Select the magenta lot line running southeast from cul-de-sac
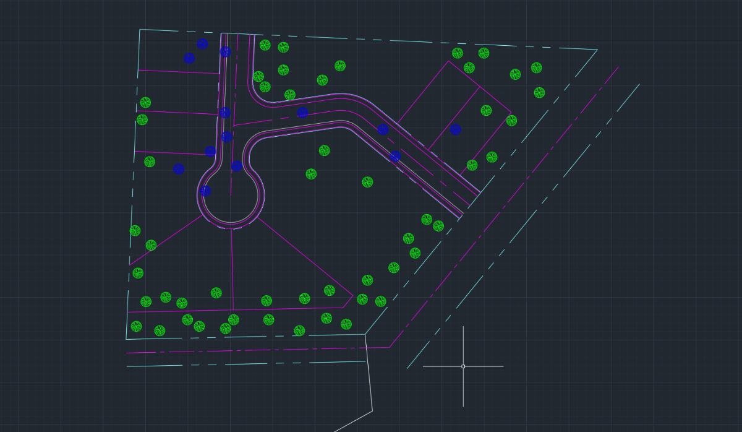Viewport: 742px width, 432px height. 305,256
